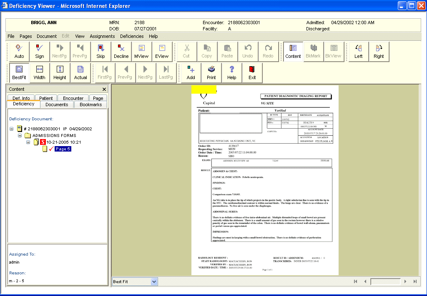This screenshot has width=427, height=296.
Task: Open the Deficiencies menu
Action: click(132, 36)
